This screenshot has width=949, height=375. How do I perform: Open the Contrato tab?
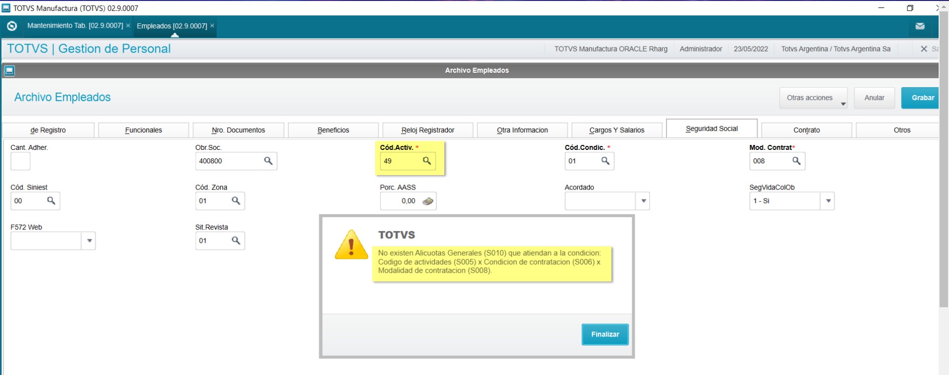coord(807,130)
